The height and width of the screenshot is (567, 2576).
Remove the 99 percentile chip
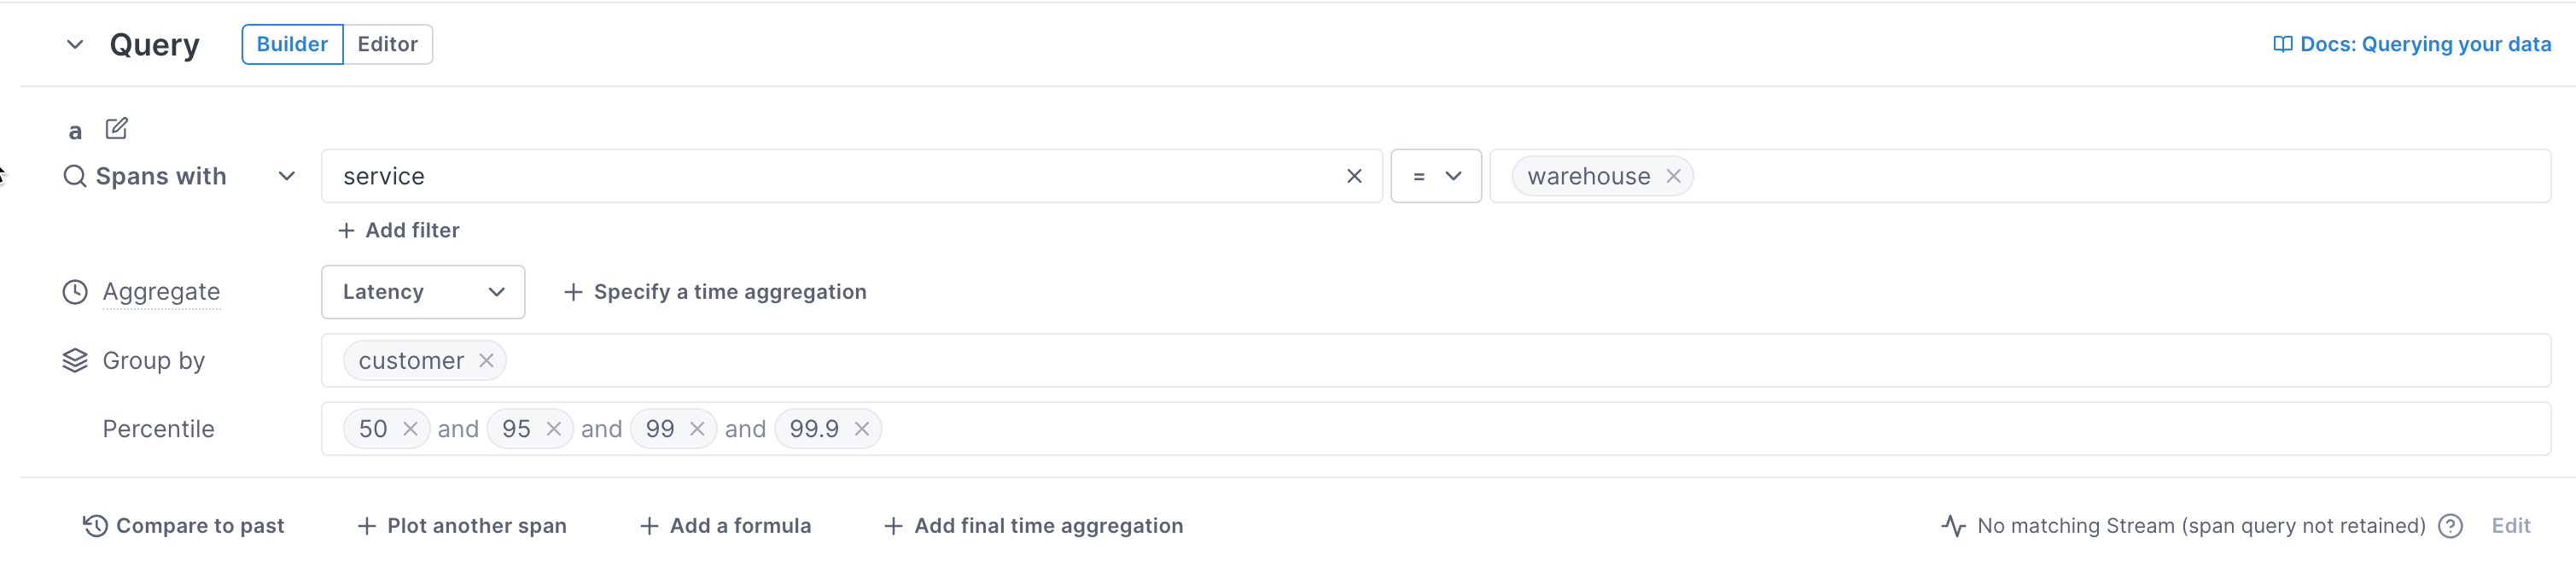(697, 429)
